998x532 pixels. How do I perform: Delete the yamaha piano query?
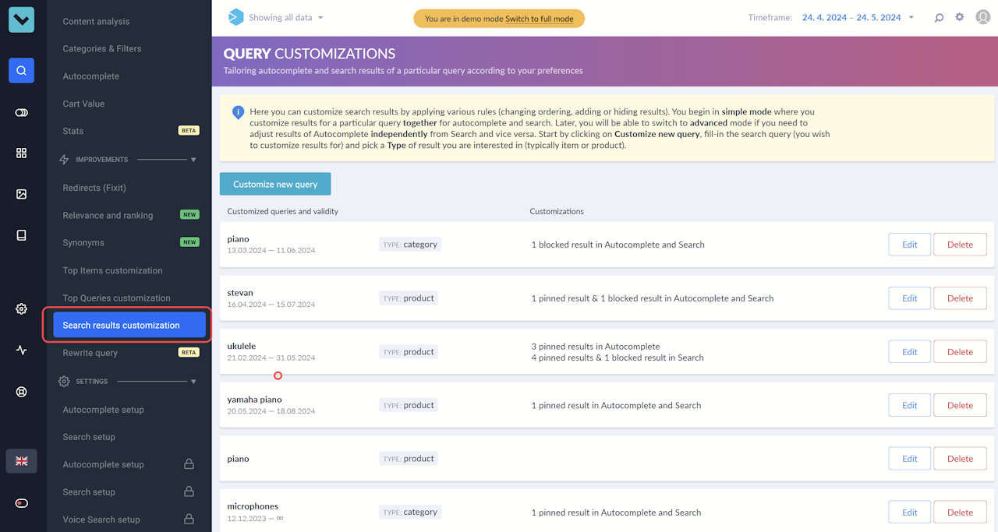[960, 405]
